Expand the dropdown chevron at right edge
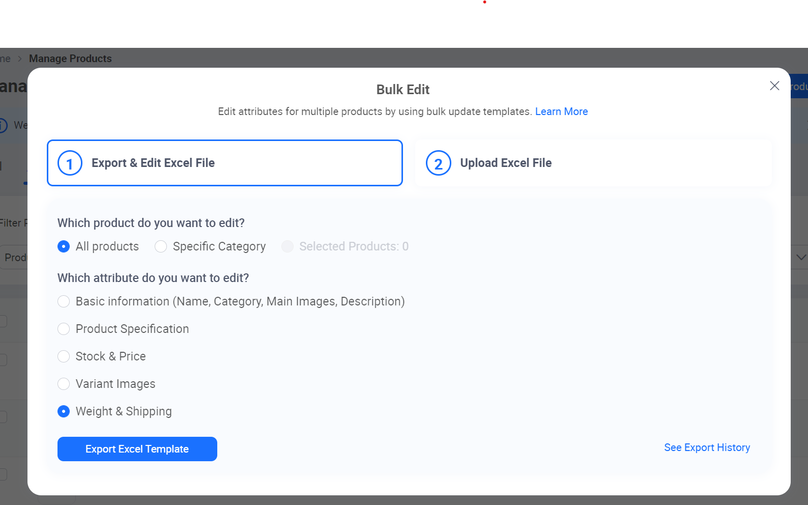The image size is (808, 505). (x=800, y=258)
